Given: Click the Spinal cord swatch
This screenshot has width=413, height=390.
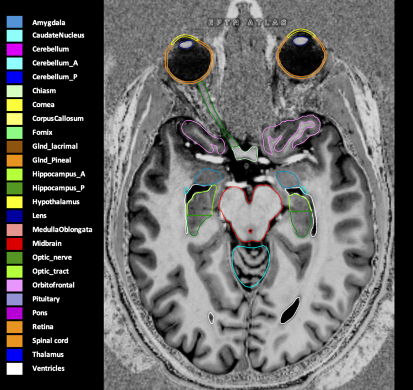Looking at the screenshot, I should pyautogui.click(x=14, y=341).
